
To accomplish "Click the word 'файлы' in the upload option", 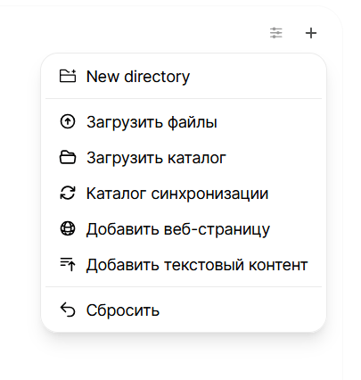I will (x=193, y=122).
